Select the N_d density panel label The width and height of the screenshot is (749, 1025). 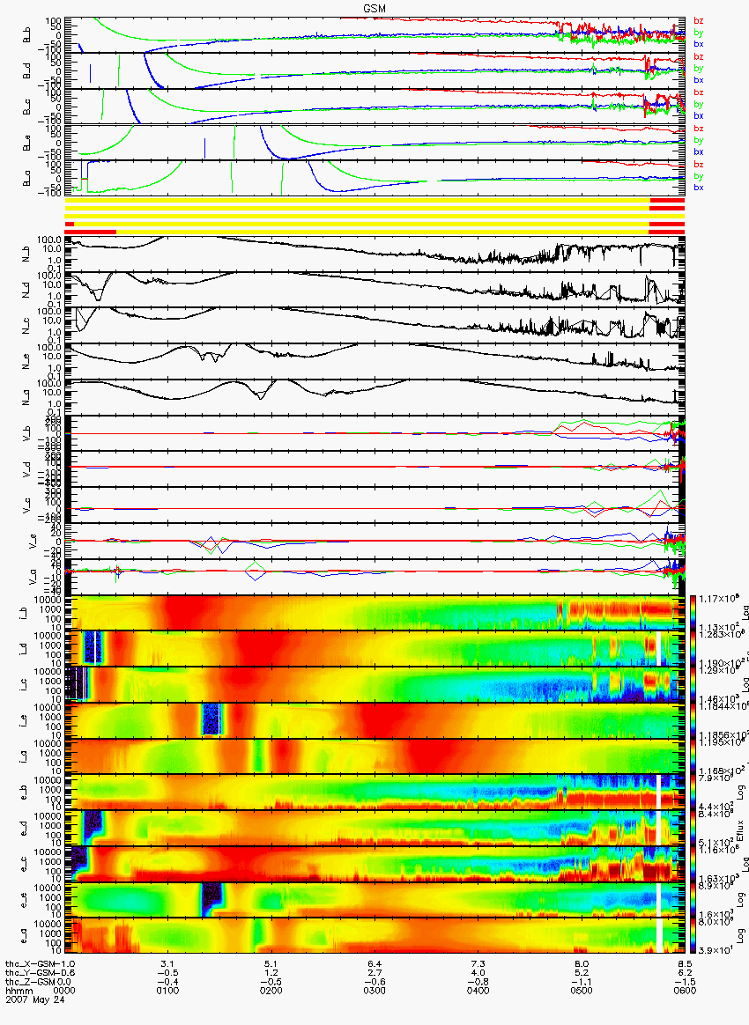point(27,291)
